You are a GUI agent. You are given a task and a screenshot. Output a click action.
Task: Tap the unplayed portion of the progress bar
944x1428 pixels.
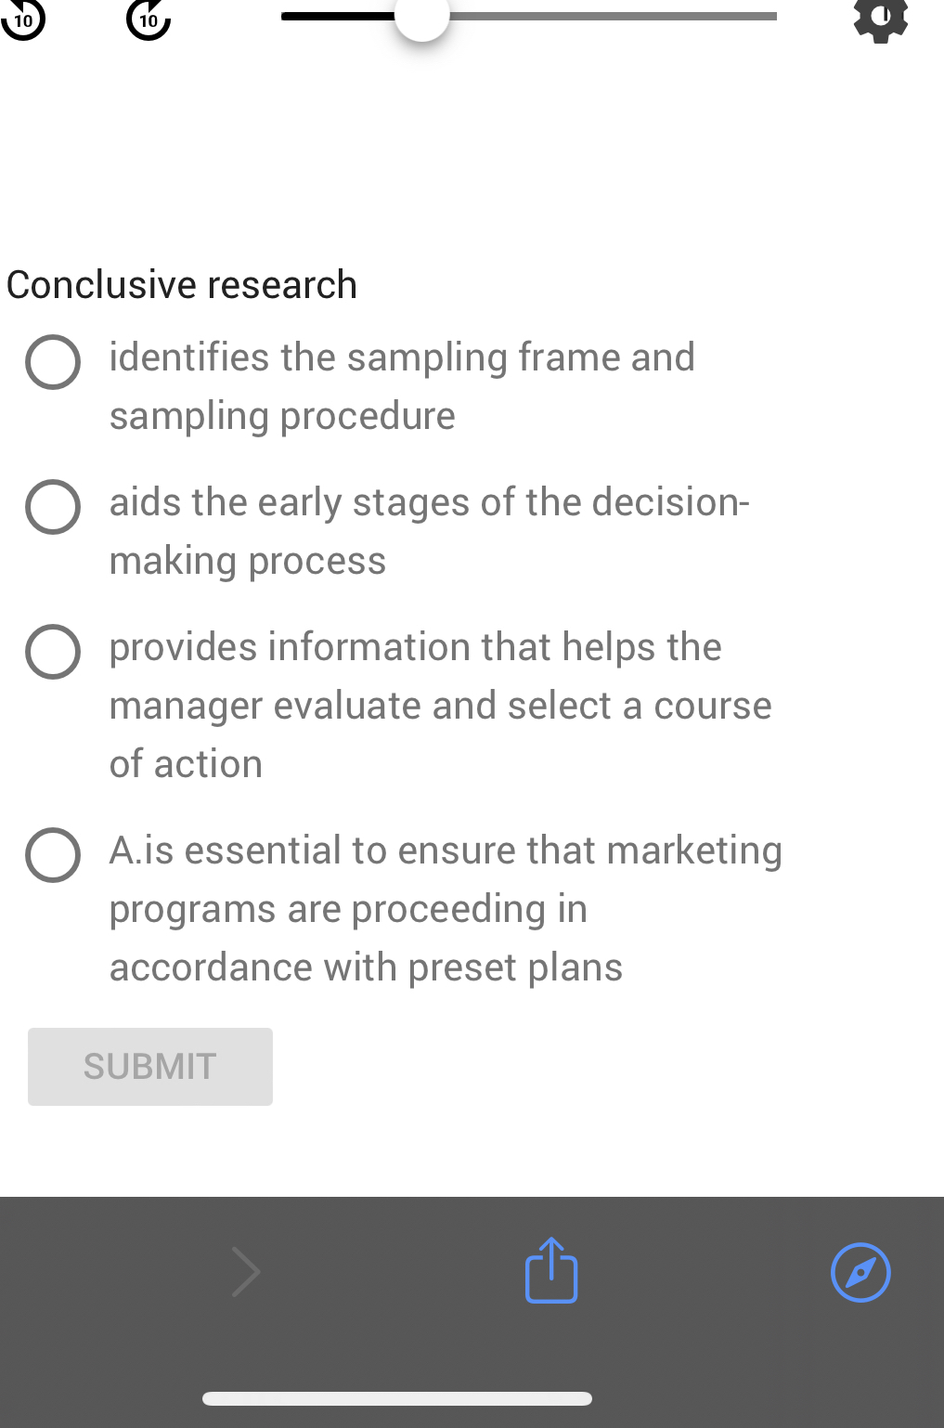point(613,15)
